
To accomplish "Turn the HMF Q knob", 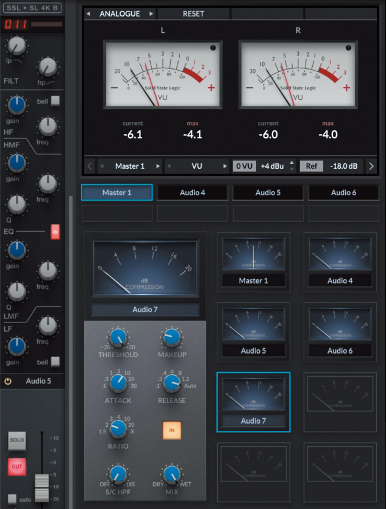I will [16, 204].
